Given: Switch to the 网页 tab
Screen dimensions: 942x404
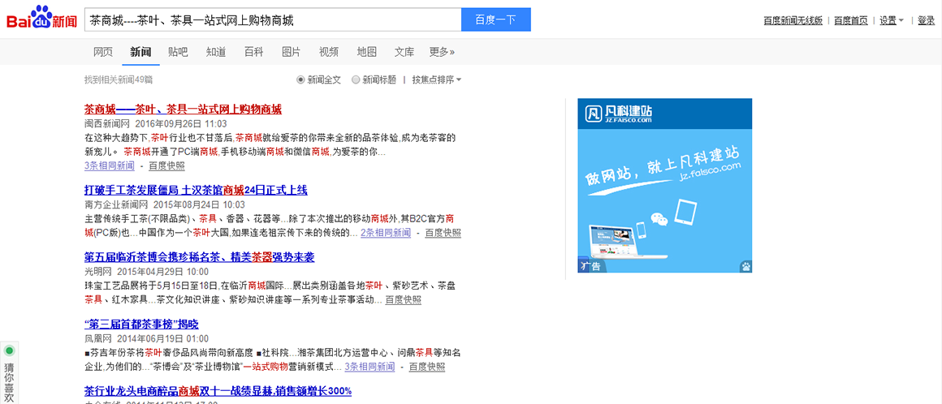Looking at the screenshot, I should 103,52.
